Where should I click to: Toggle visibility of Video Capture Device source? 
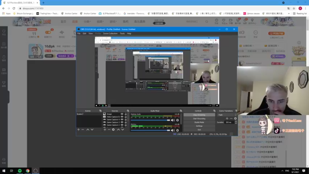[x=122, y=117]
